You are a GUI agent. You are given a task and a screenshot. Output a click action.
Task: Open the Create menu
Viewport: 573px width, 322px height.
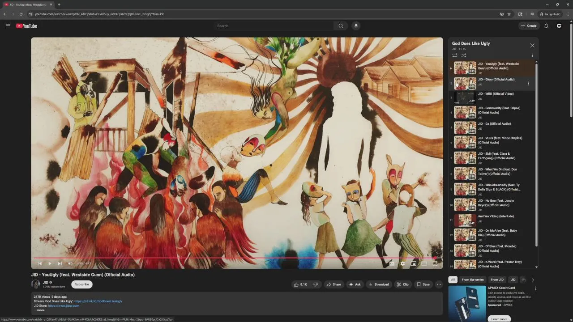click(x=529, y=26)
